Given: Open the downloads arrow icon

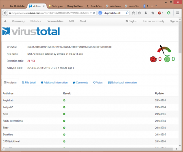Looking at the screenshot, I should (x=146, y=13).
